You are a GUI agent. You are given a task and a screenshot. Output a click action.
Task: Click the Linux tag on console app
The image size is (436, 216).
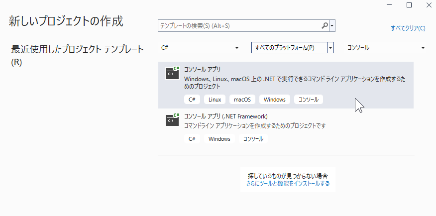215,100
